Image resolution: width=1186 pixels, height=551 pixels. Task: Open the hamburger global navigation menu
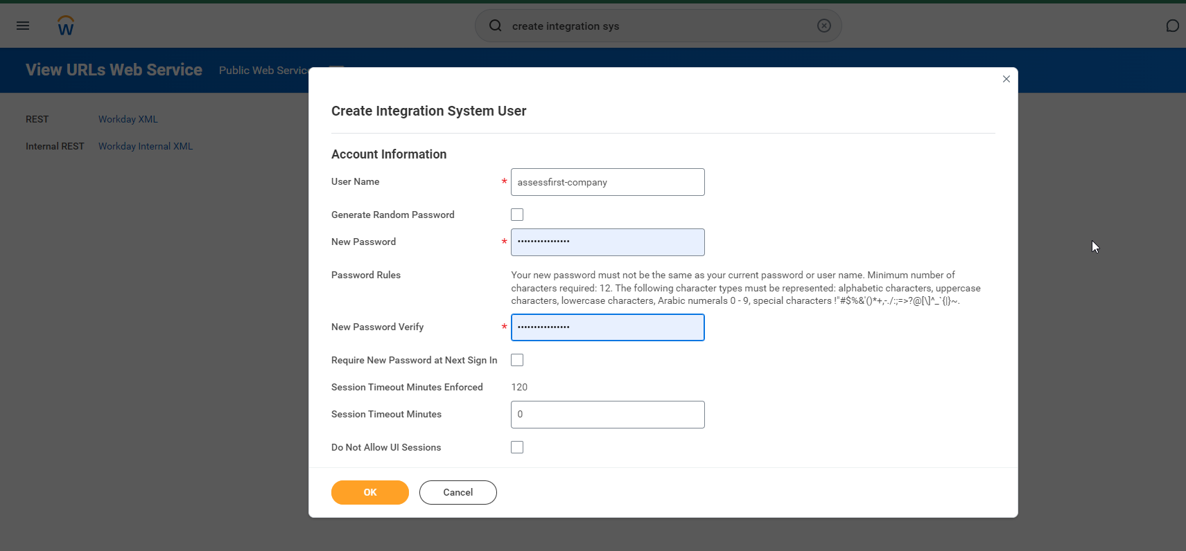23,26
